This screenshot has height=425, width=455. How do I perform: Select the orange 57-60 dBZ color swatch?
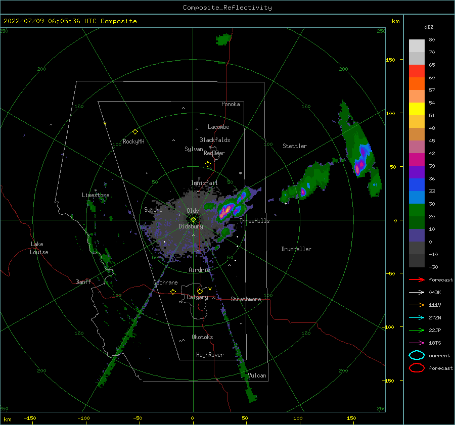coord(417,84)
